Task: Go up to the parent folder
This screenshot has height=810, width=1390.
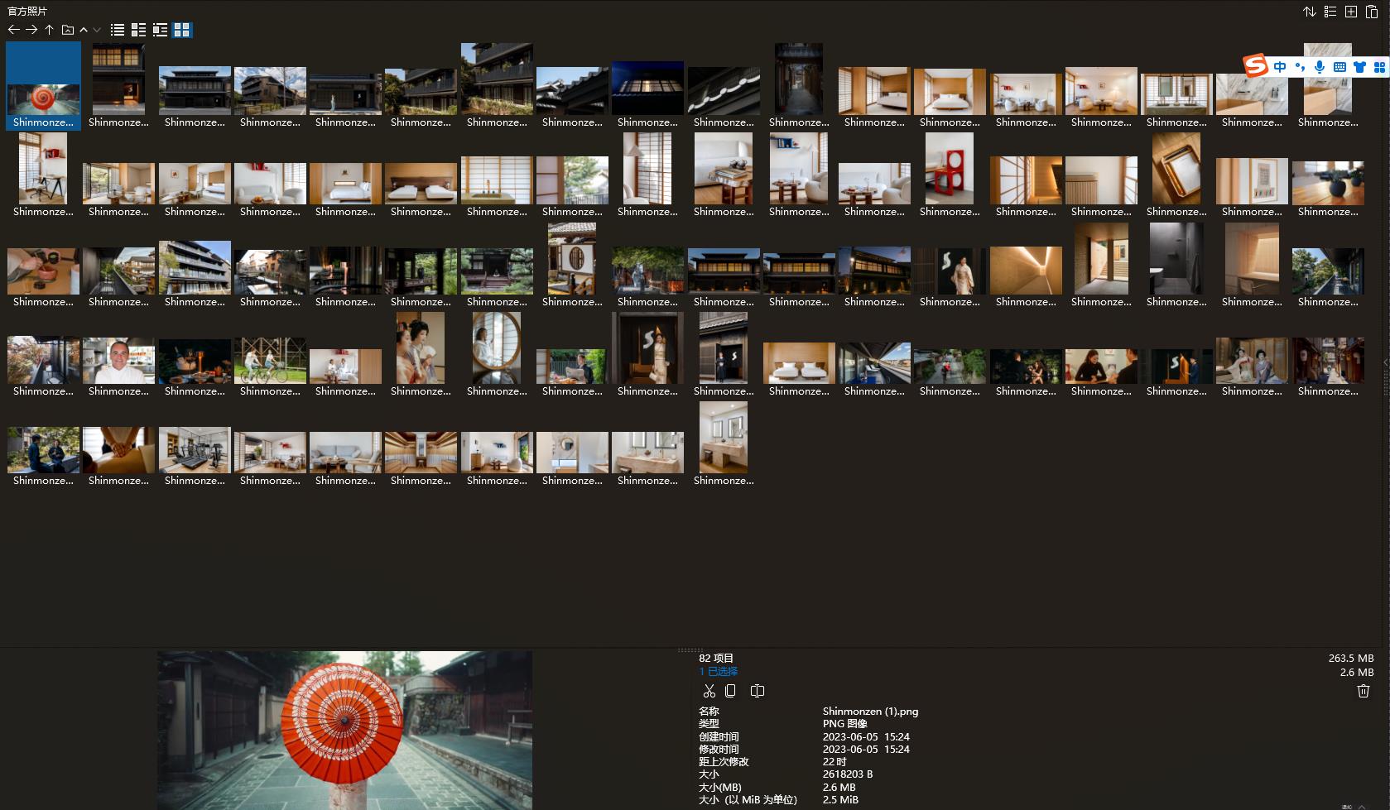Action: (50, 30)
